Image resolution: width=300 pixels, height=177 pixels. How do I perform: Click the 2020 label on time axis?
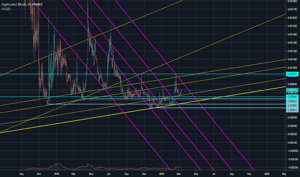click(x=267, y=174)
